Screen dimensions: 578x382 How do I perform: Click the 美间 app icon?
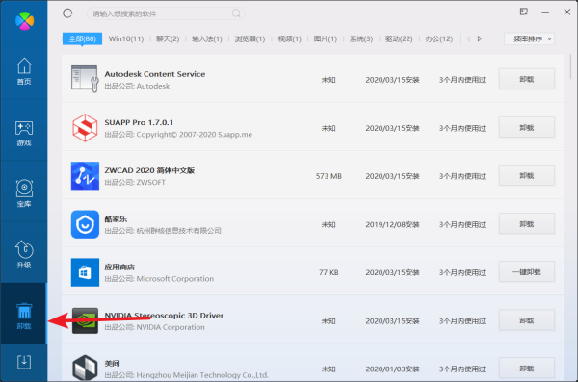tap(85, 368)
